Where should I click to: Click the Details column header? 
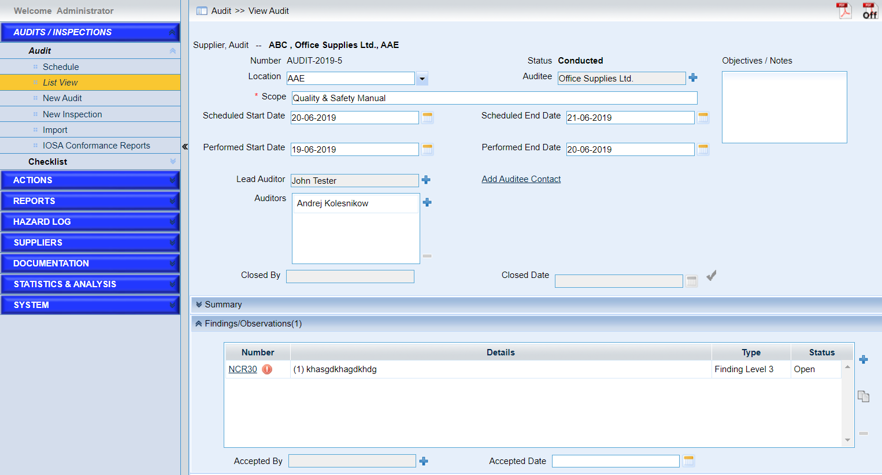[501, 352]
